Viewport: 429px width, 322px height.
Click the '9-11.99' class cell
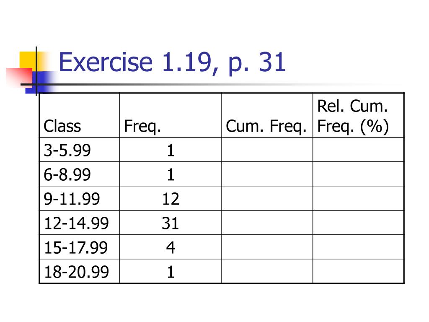[80, 198]
